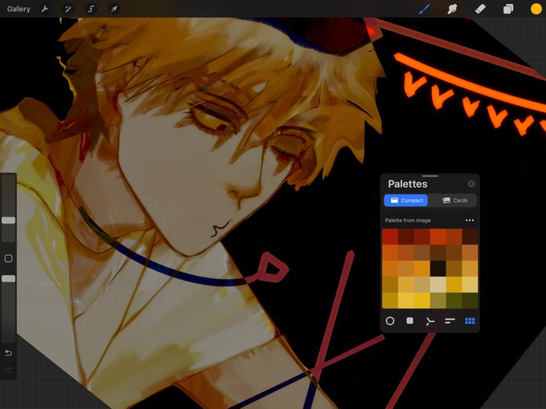Pick the top-left red-orange palette swatch
546x409 pixels.
coord(390,237)
